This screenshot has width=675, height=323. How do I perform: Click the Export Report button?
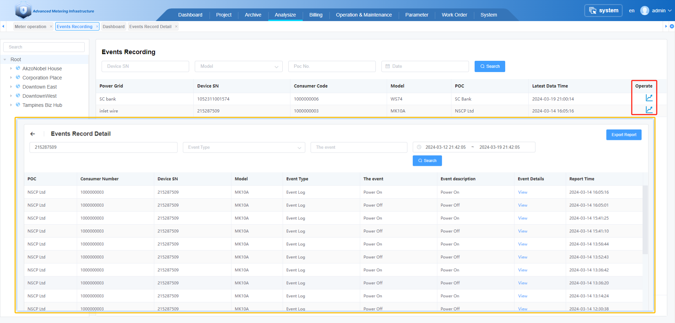pyautogui.click(x=624, y=135)
